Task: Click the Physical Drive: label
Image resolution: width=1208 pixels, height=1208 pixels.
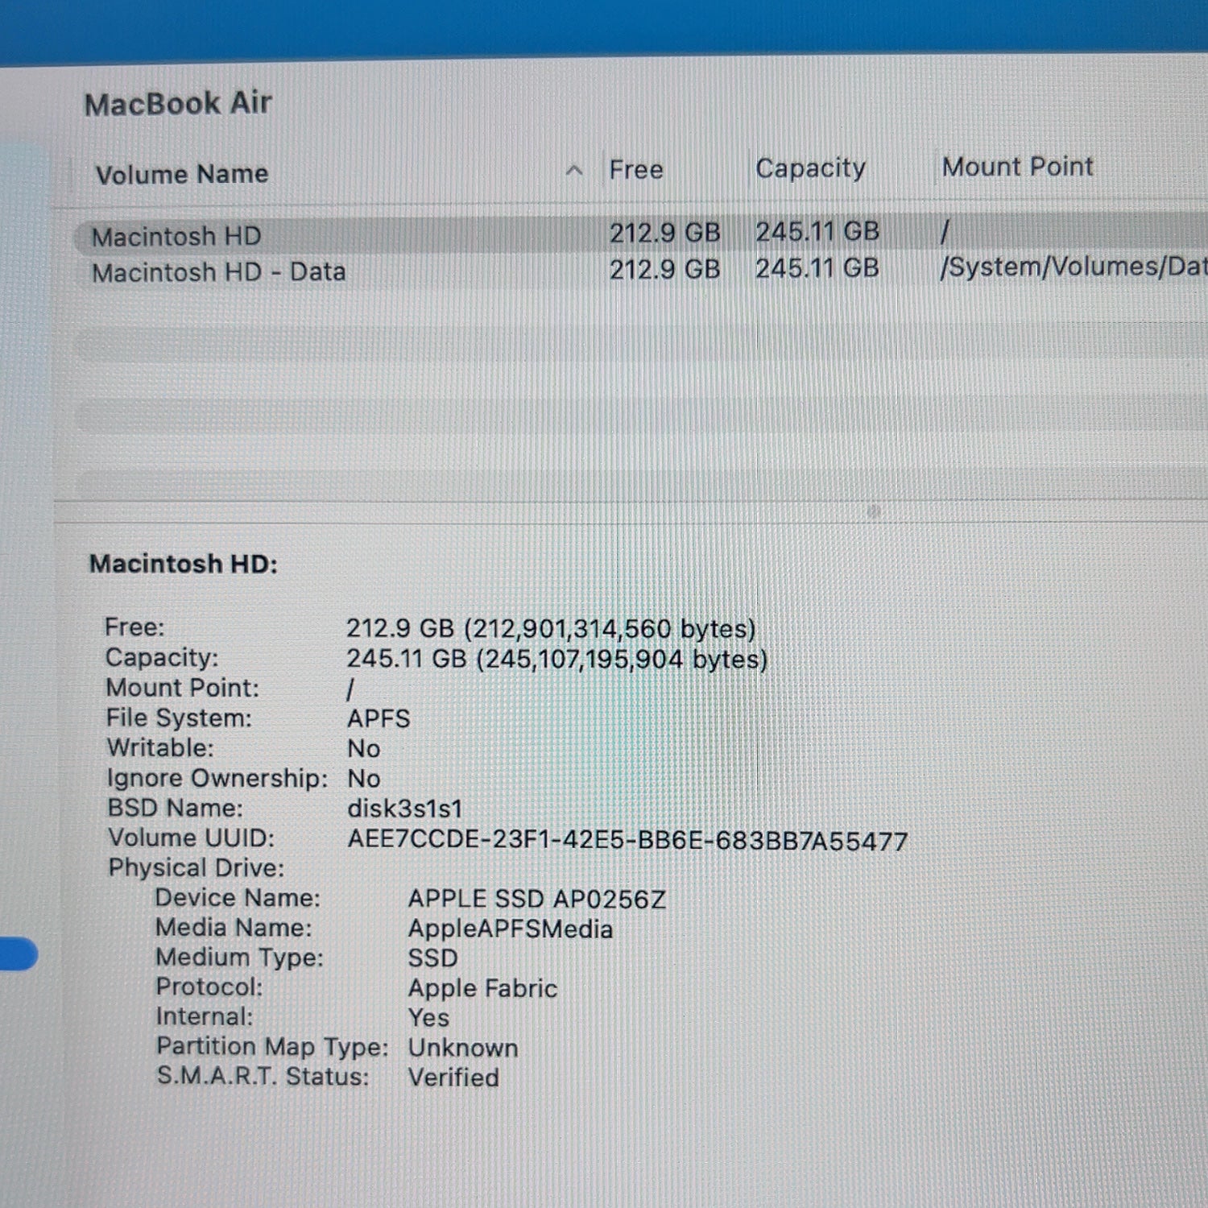Action: (x=197, y=868)
